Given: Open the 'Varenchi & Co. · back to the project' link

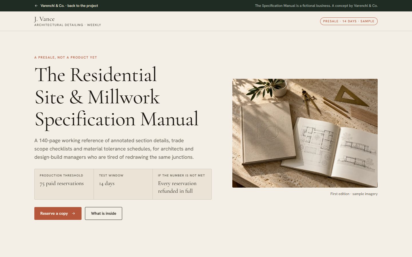Looking at the screenshot, I should pos(66,6).
